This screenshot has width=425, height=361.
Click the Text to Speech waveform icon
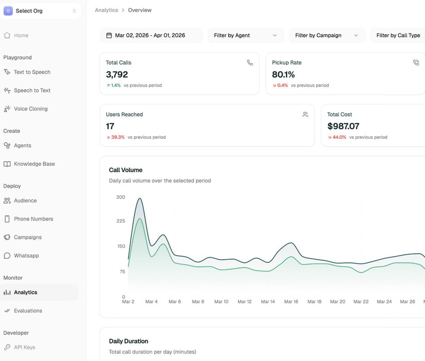click(7, 72)
